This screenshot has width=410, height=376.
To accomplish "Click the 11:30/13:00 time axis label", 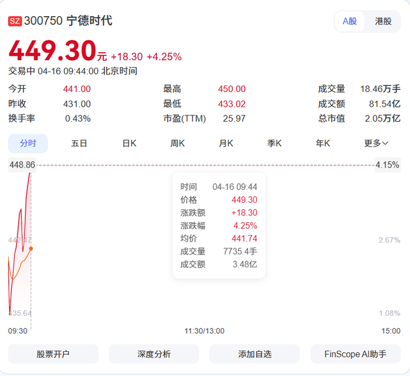I will click(204, 331).
